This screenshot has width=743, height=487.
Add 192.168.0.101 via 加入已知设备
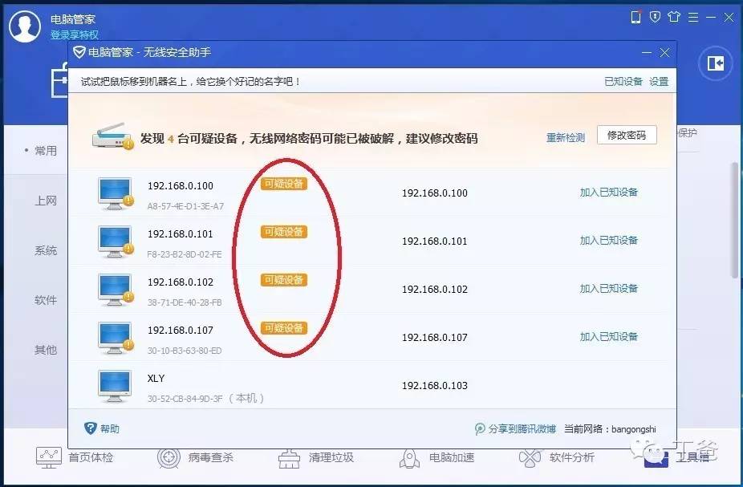608,241
